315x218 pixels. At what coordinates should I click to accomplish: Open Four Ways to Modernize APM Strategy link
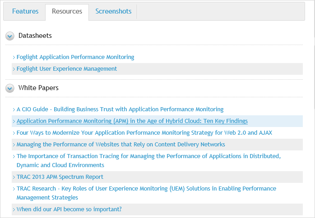click(144, 133)
